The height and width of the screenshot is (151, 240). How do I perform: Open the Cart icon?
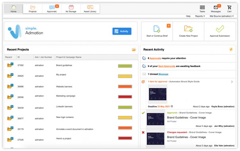click(x=229, y=7)
